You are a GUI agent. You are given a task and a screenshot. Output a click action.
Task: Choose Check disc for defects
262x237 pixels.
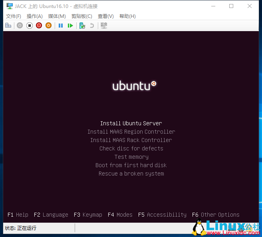point(131,148)
